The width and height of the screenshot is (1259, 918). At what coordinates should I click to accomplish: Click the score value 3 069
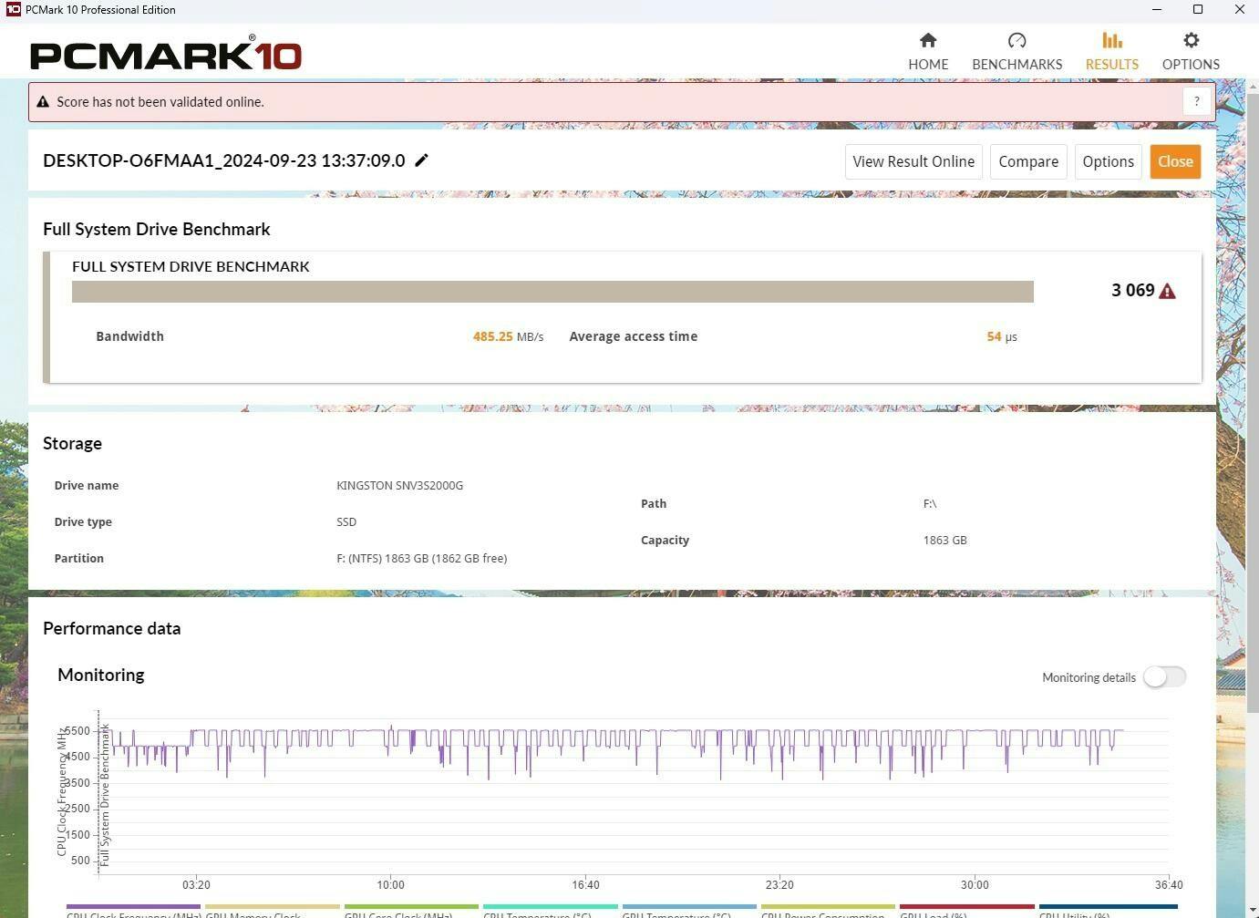point(1133,290)
